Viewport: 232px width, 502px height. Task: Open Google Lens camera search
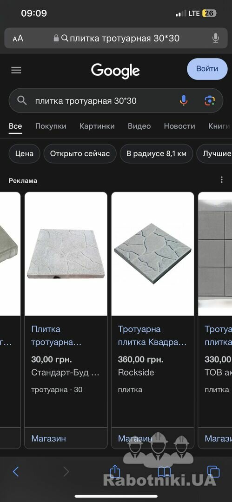(210, 101)
